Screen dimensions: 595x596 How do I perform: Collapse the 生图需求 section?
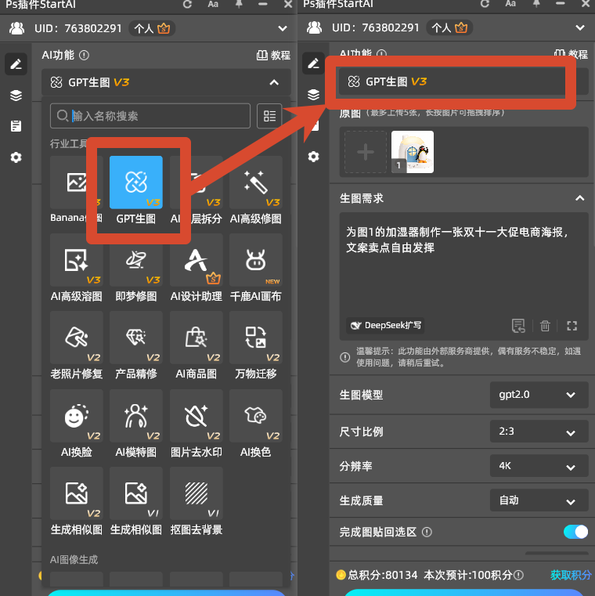tap(579, 198)
